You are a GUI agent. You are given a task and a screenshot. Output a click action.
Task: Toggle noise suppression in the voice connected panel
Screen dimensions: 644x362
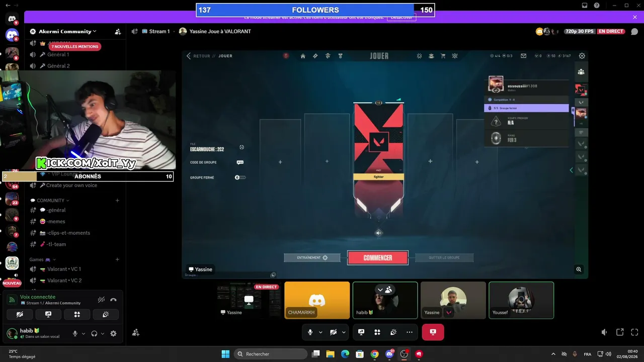point(101,300)
